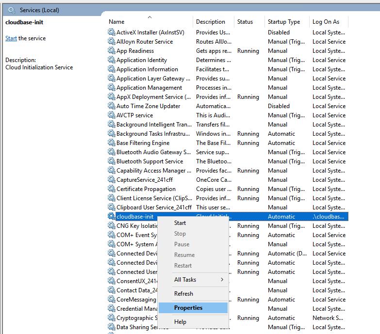The image size is (380, 334).
Task: Click Cloud Initialization Service description text
Action: tap(39, 67)
